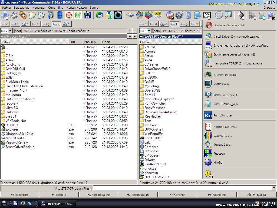277x208 pixels.
Task: Open the command line history dropdown
Action: 274,188
